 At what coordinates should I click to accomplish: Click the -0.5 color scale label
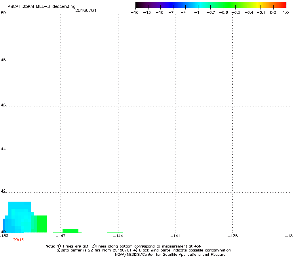click(x=236, y=13)
